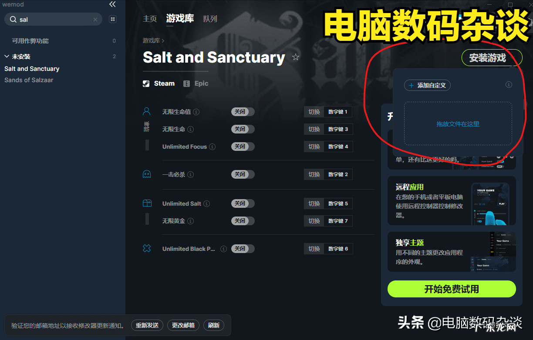Screen dimensions: 533x340
Task: Select the Epic platform tab
Action: [196, 83]
